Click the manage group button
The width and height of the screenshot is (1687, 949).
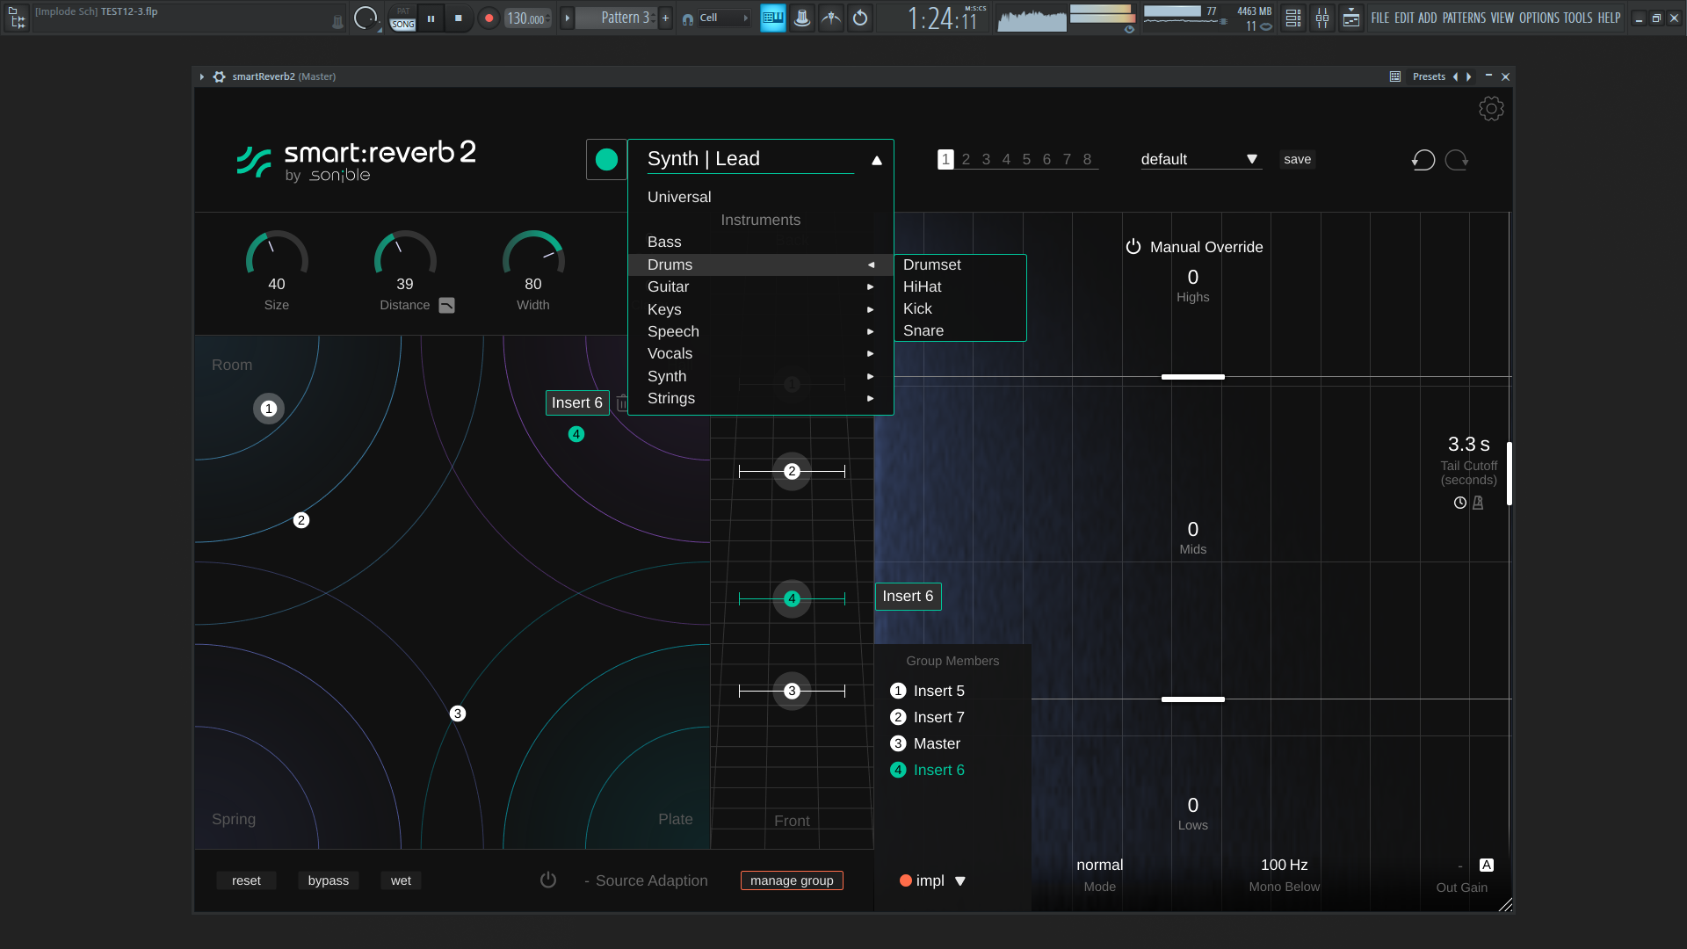click(792, 880)
